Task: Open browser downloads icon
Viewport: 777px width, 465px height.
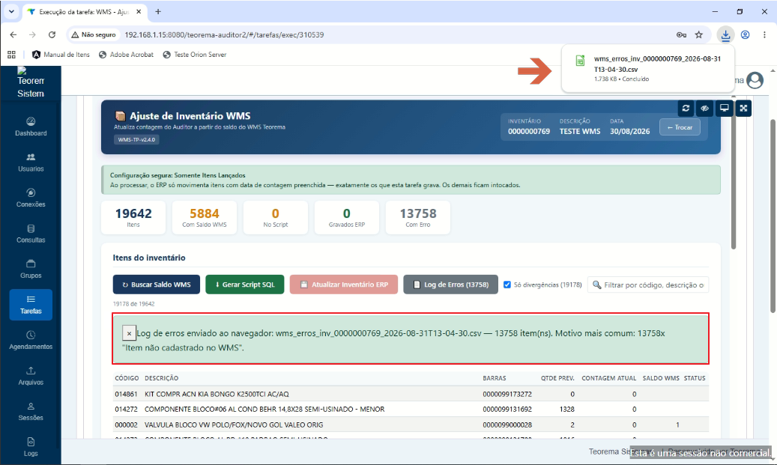Action: (725, 34)
